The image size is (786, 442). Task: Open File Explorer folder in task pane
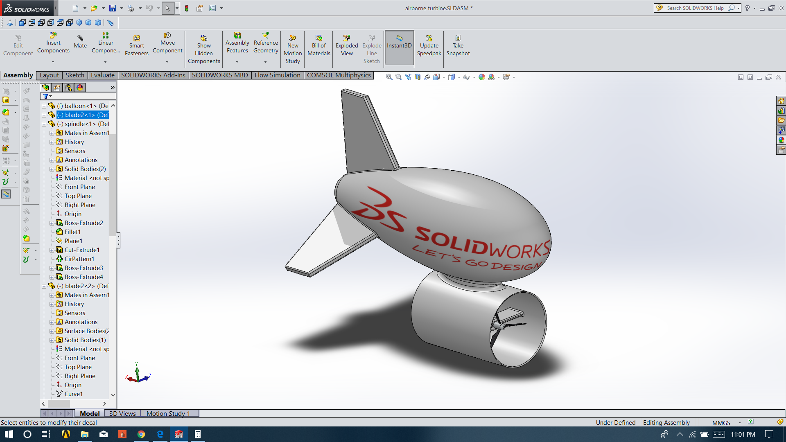click(x=781, y=121)
